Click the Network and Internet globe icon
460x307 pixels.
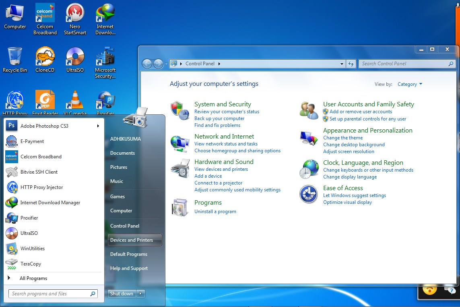(x=180, y=144)
